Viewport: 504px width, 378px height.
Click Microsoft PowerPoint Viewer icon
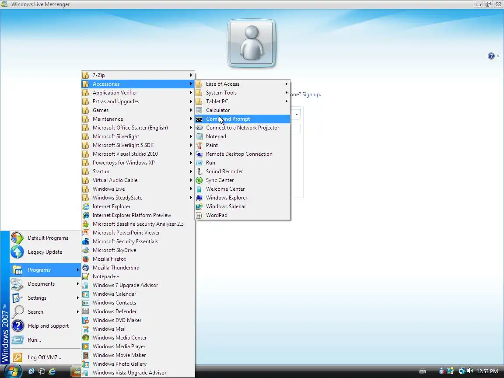click(x=86, y=233)
